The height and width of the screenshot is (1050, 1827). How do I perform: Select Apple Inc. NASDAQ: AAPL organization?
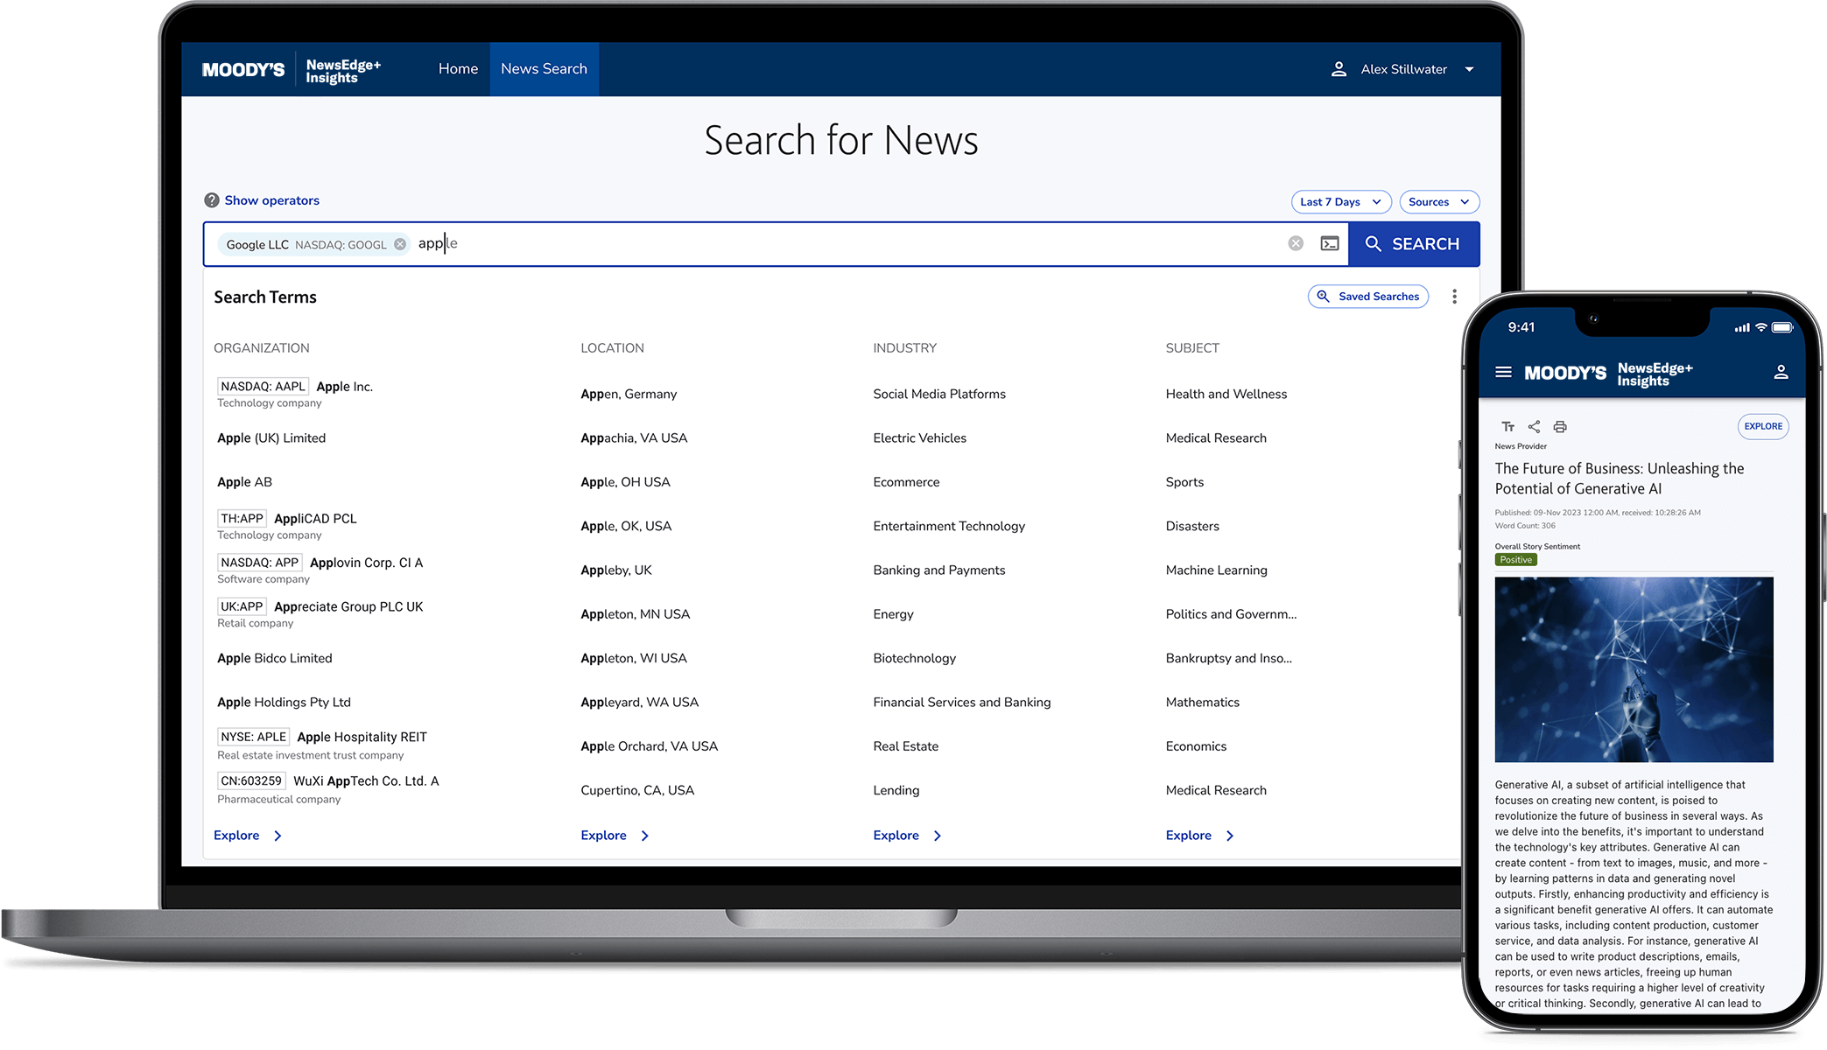[295, 394]
